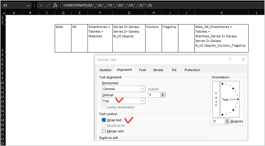Select column G header
The width and height of the screenshot is (265, 146).
click(x=129, y=13)
